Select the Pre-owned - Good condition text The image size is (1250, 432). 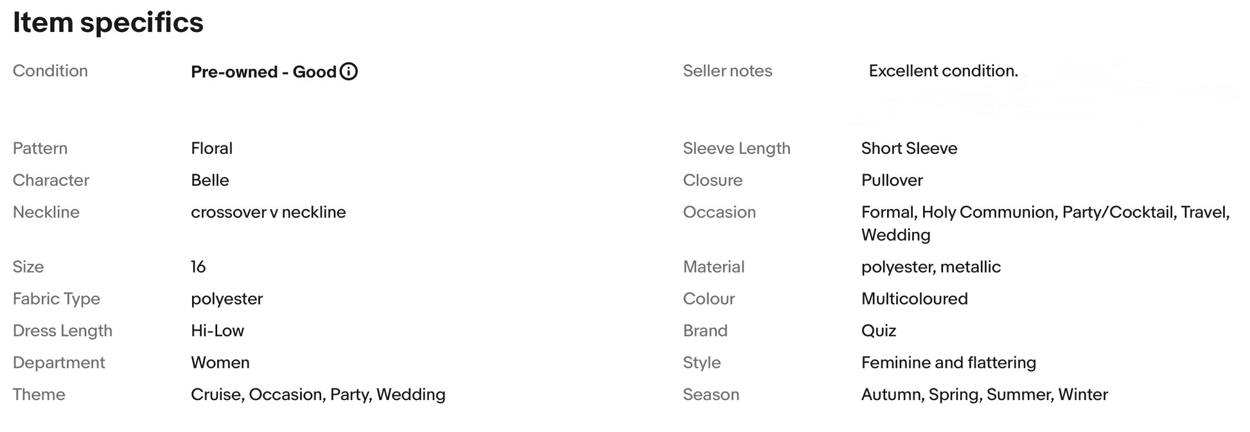pyautogui.click(x=263, y=72)
